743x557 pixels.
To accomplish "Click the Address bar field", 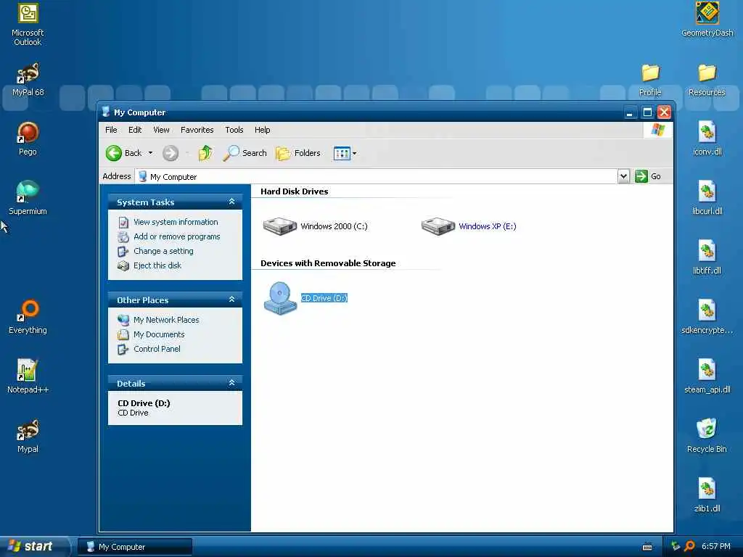I will tap(377, 177).
